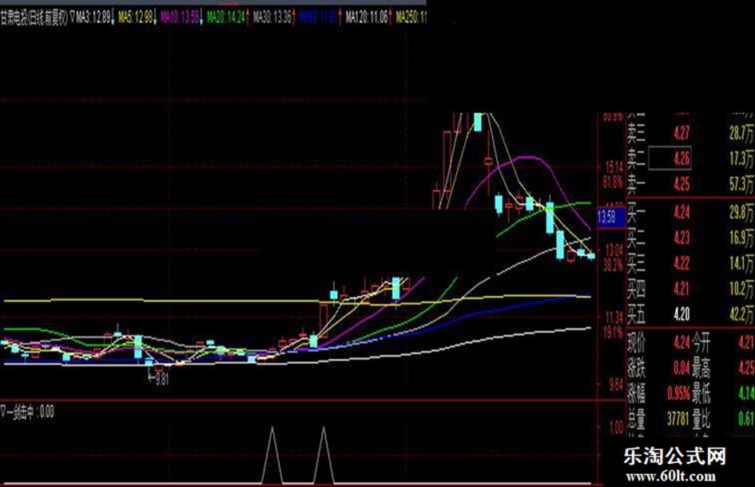The height and width of the screenshot is (487, 755).
Task: Click the 总量 total volume 37781
Action: [x=678, y=418]
